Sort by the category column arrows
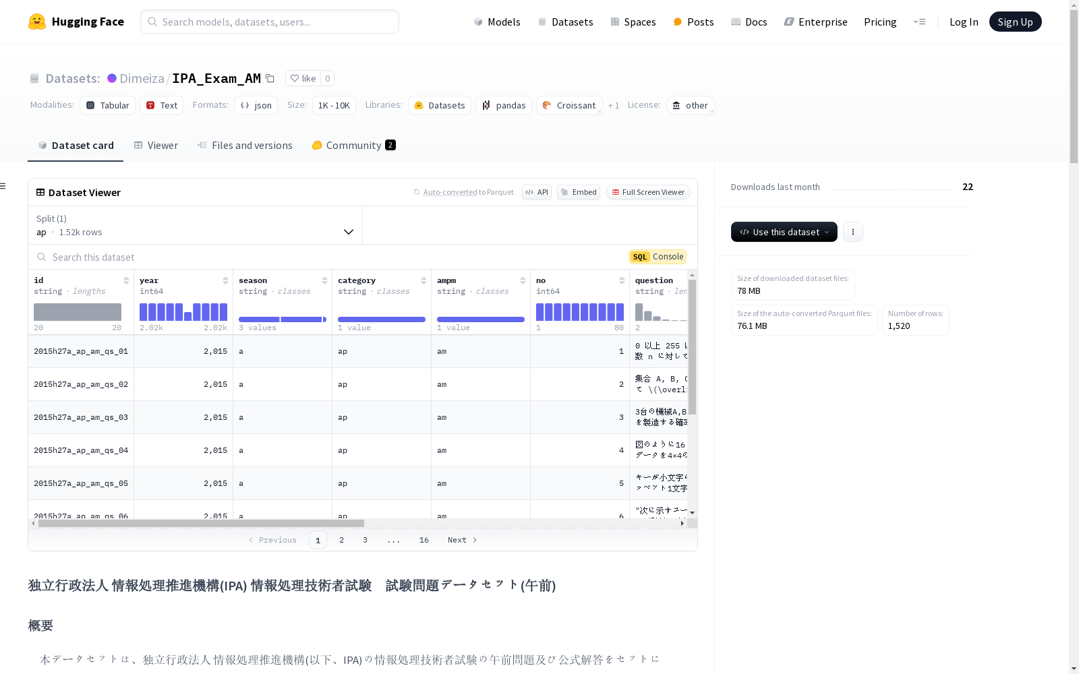Screen dimensions: 1079x674 tap(424, 280)
